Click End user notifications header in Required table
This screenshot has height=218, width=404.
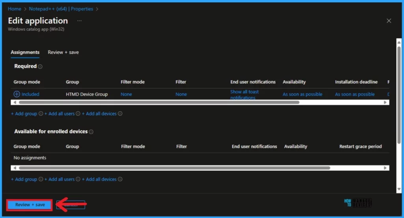coord(253,82)
